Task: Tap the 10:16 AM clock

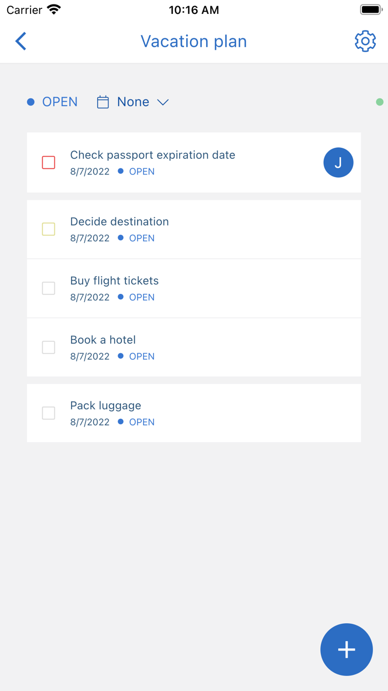Action: [x=194, y=9]
